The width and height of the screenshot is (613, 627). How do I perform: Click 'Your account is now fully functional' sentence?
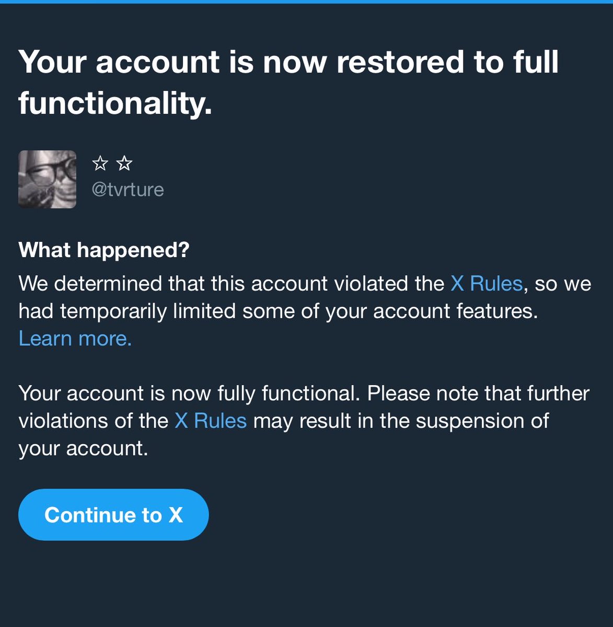189,393
